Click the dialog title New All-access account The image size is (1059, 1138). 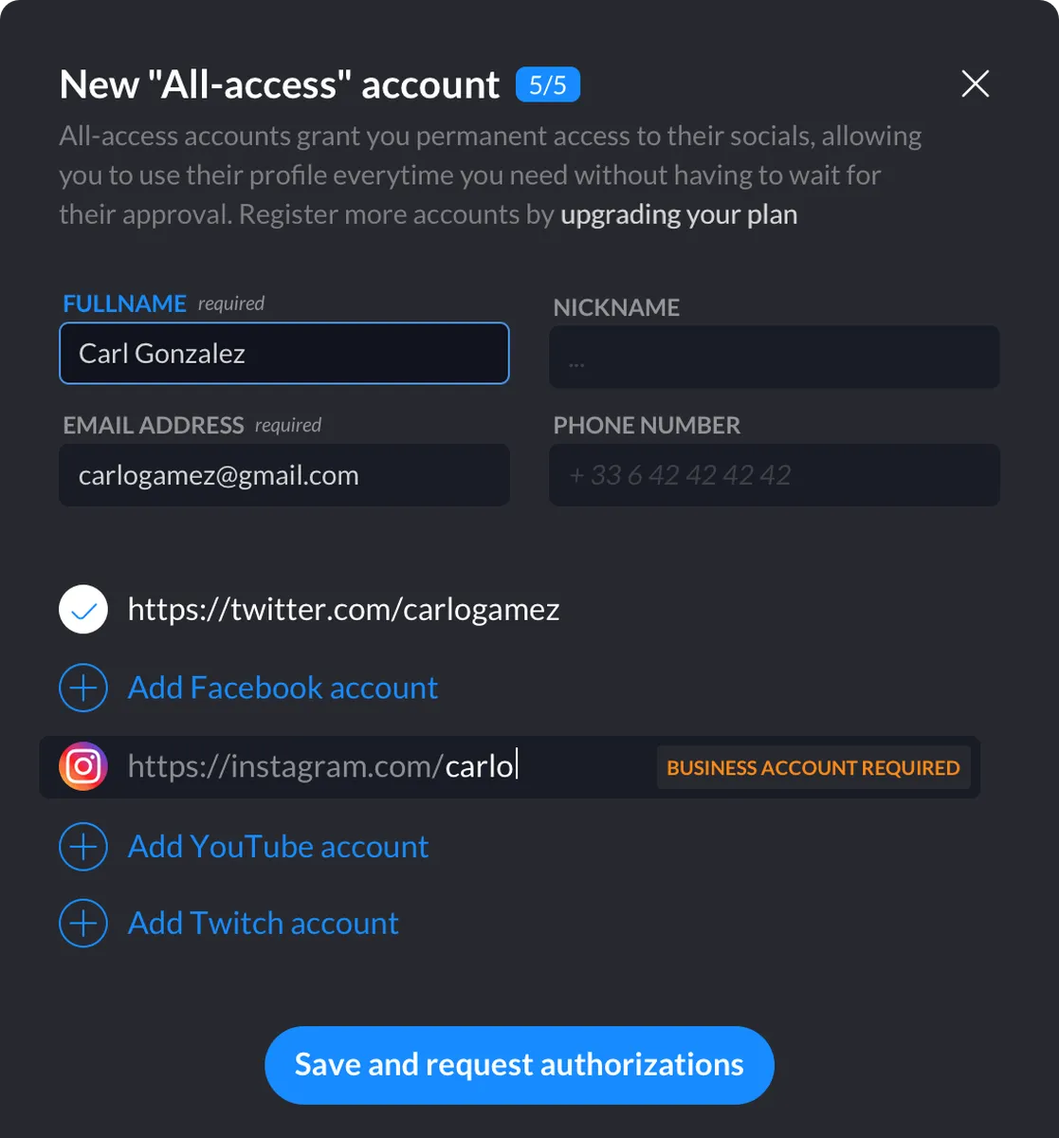click(280, 85)
